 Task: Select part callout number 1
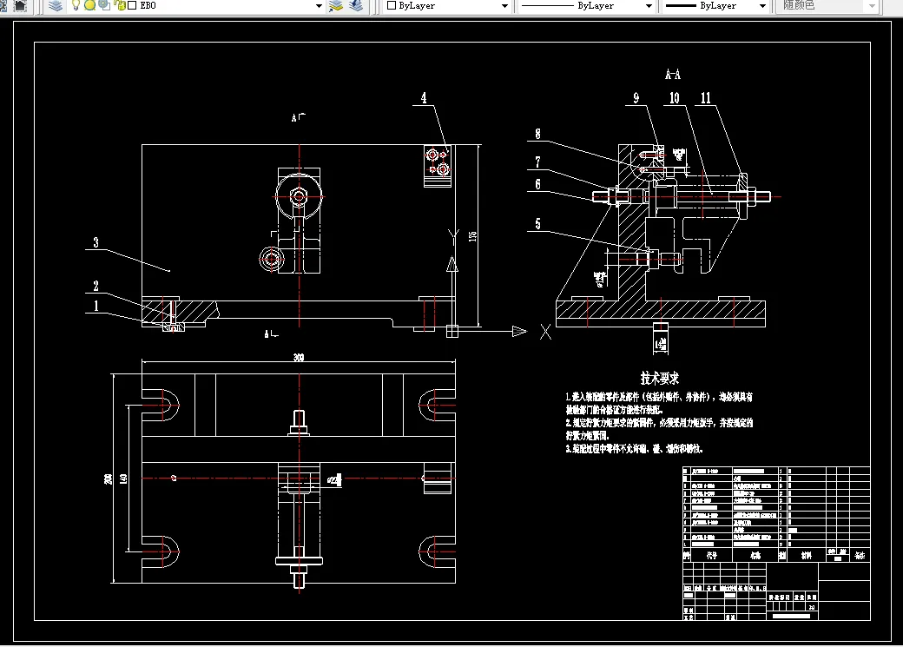(x=96, y=306)
